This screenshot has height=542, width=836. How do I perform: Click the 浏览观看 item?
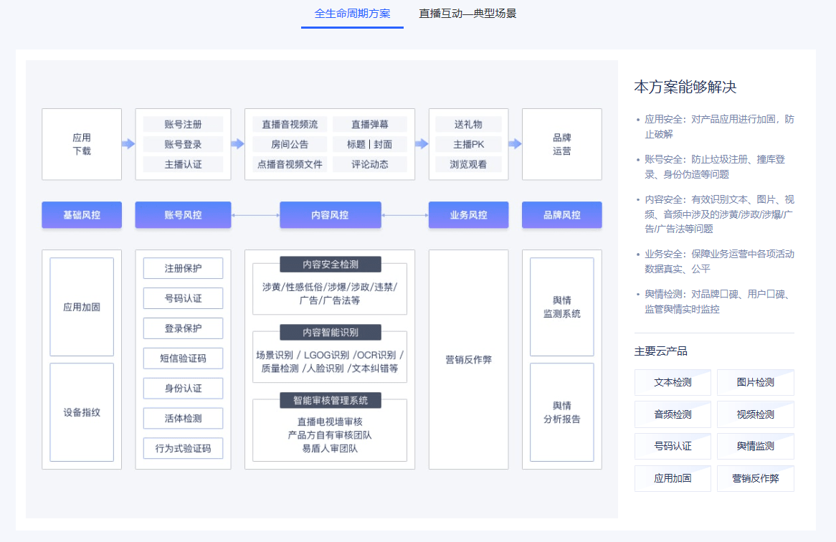pos(468,164)
